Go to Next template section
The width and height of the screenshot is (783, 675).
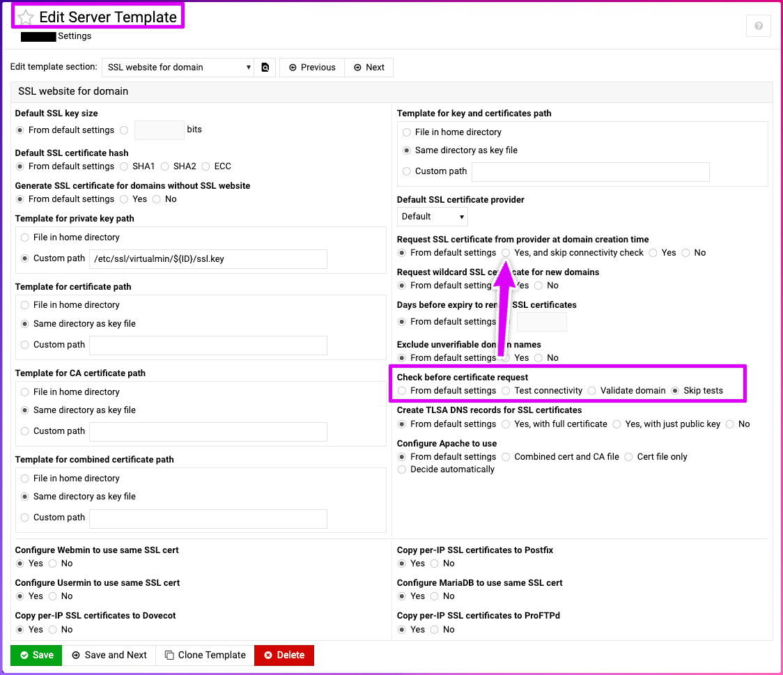pos(369,68)
